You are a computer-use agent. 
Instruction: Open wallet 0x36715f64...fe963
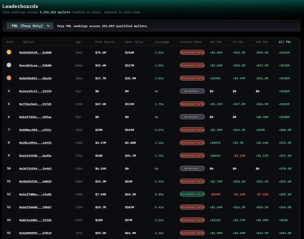(35, 169)
